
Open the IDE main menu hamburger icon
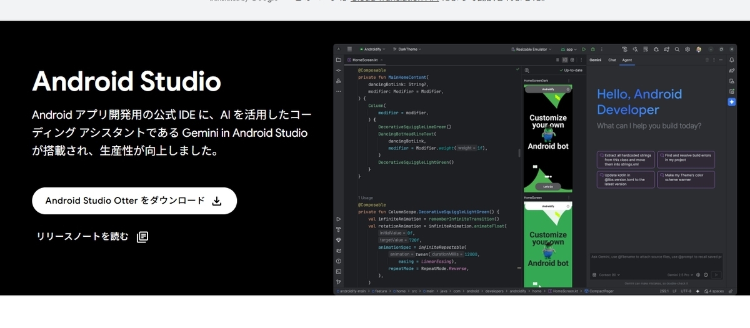tap(349, 49)
